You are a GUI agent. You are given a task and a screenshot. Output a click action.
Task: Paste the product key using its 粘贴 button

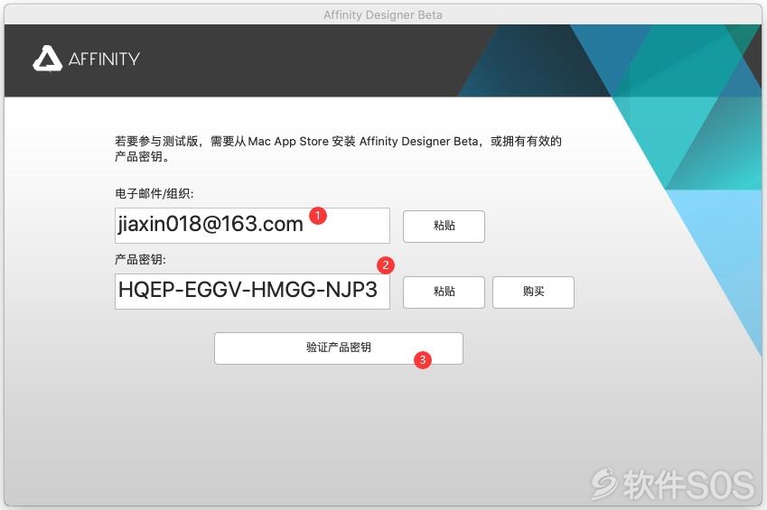click(x=444, y=292)
